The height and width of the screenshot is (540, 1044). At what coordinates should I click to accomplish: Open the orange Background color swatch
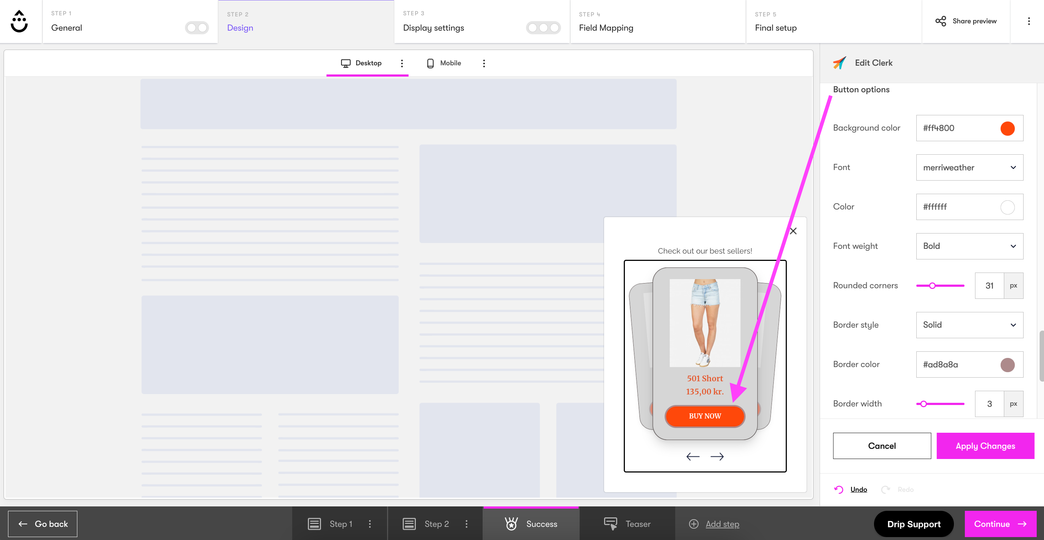(x=1008, y=128)
